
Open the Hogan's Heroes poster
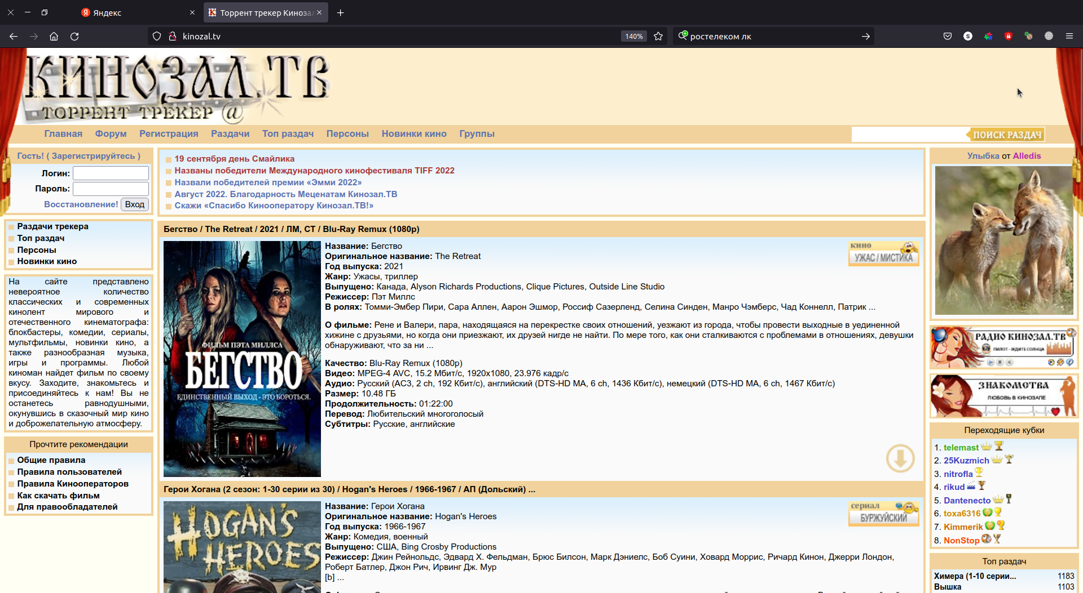pyautogui.click(x=242, y=547)
